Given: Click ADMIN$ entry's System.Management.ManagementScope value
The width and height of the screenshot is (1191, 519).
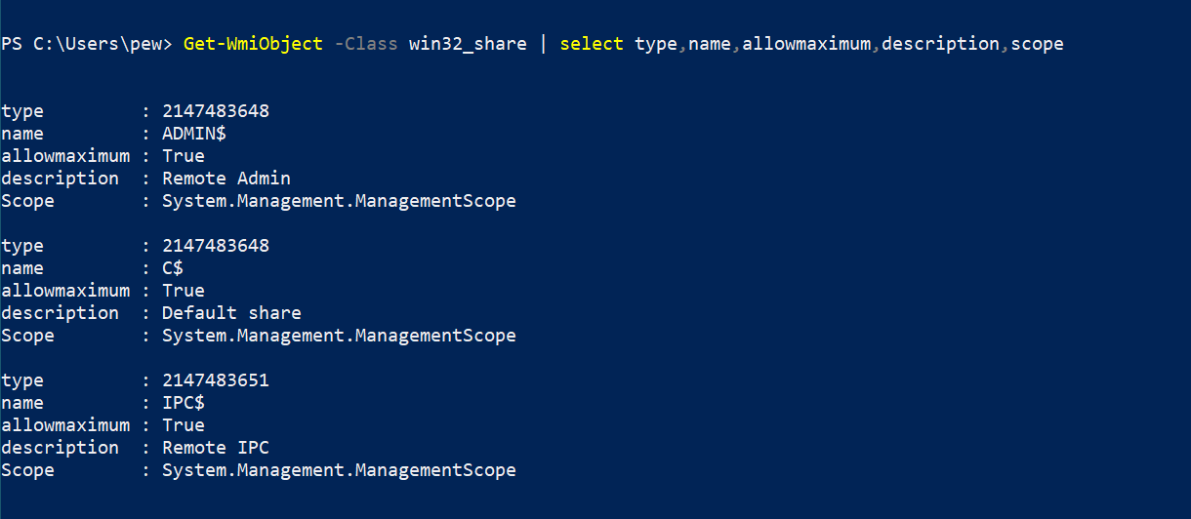Looking at the screenshot, I should coord(339,202).
